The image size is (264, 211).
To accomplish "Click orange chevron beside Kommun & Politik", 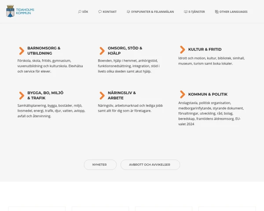I will [x=183, y=95].
